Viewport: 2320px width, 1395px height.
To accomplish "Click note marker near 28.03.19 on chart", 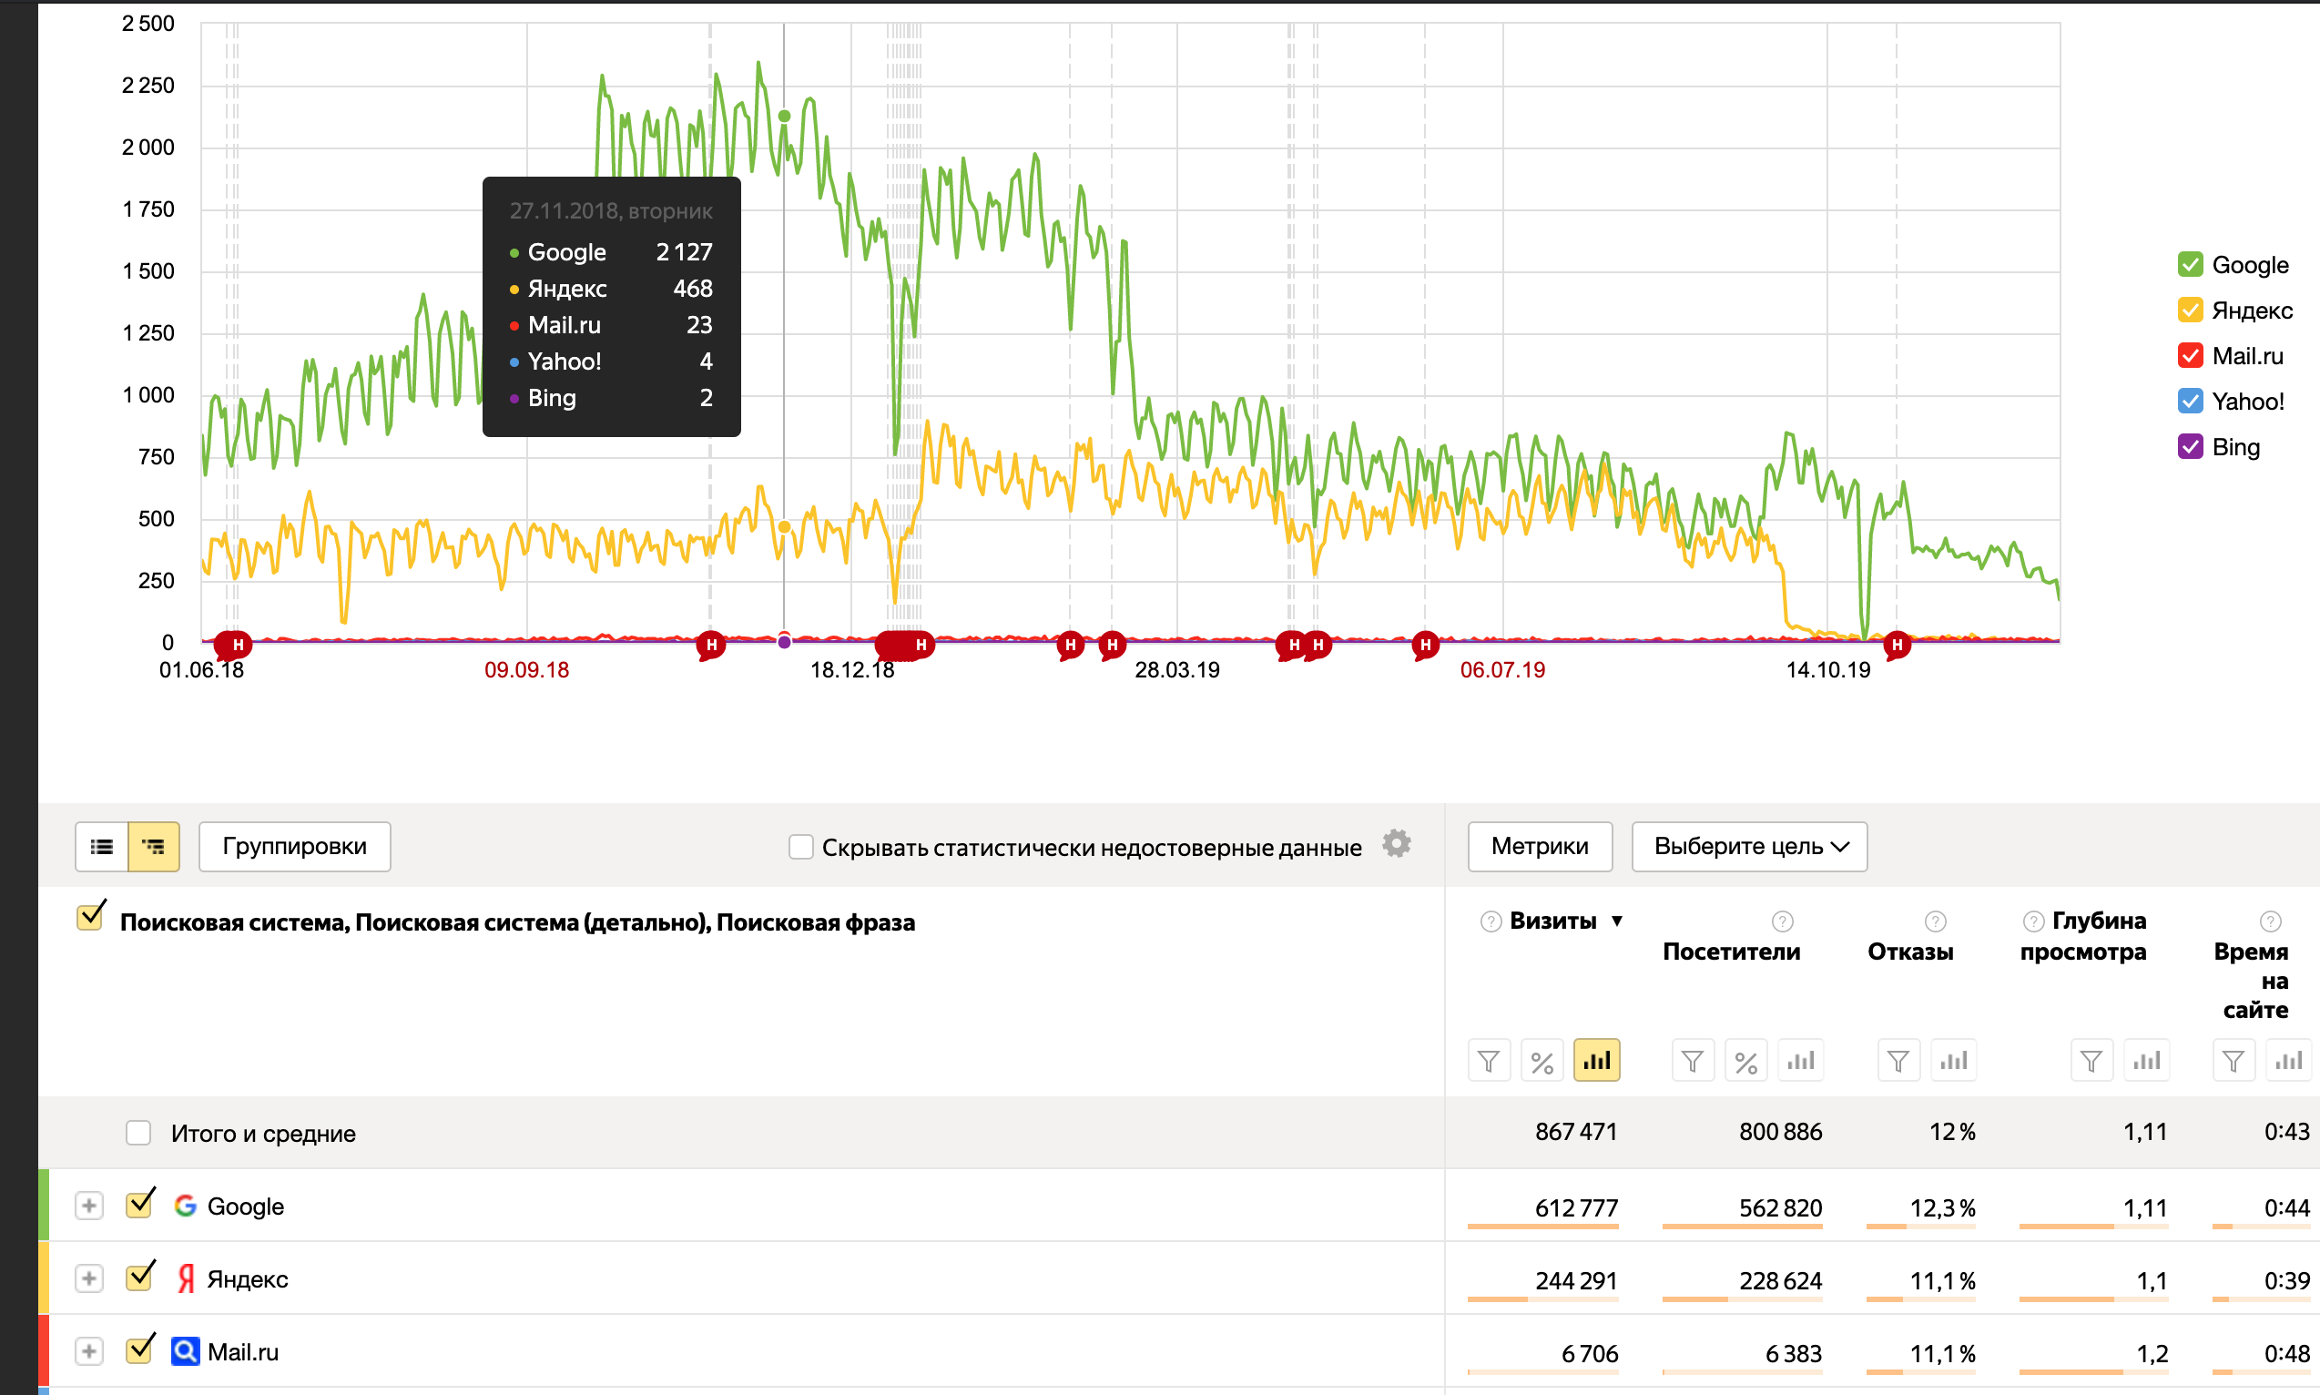I will point(1112,645).
